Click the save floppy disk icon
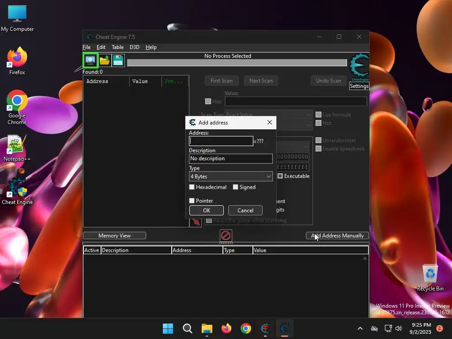Screen dimensions: 452x339 pyautogui.click(x=118, y=60)
